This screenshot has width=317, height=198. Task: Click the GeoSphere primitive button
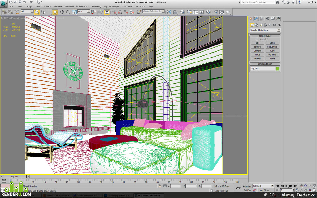pyautogui.click(x=272, y=47)
